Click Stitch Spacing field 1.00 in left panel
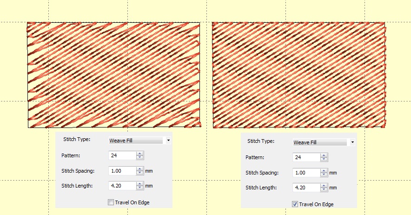The height and width of the screenshot is (215, 411). 122,171
